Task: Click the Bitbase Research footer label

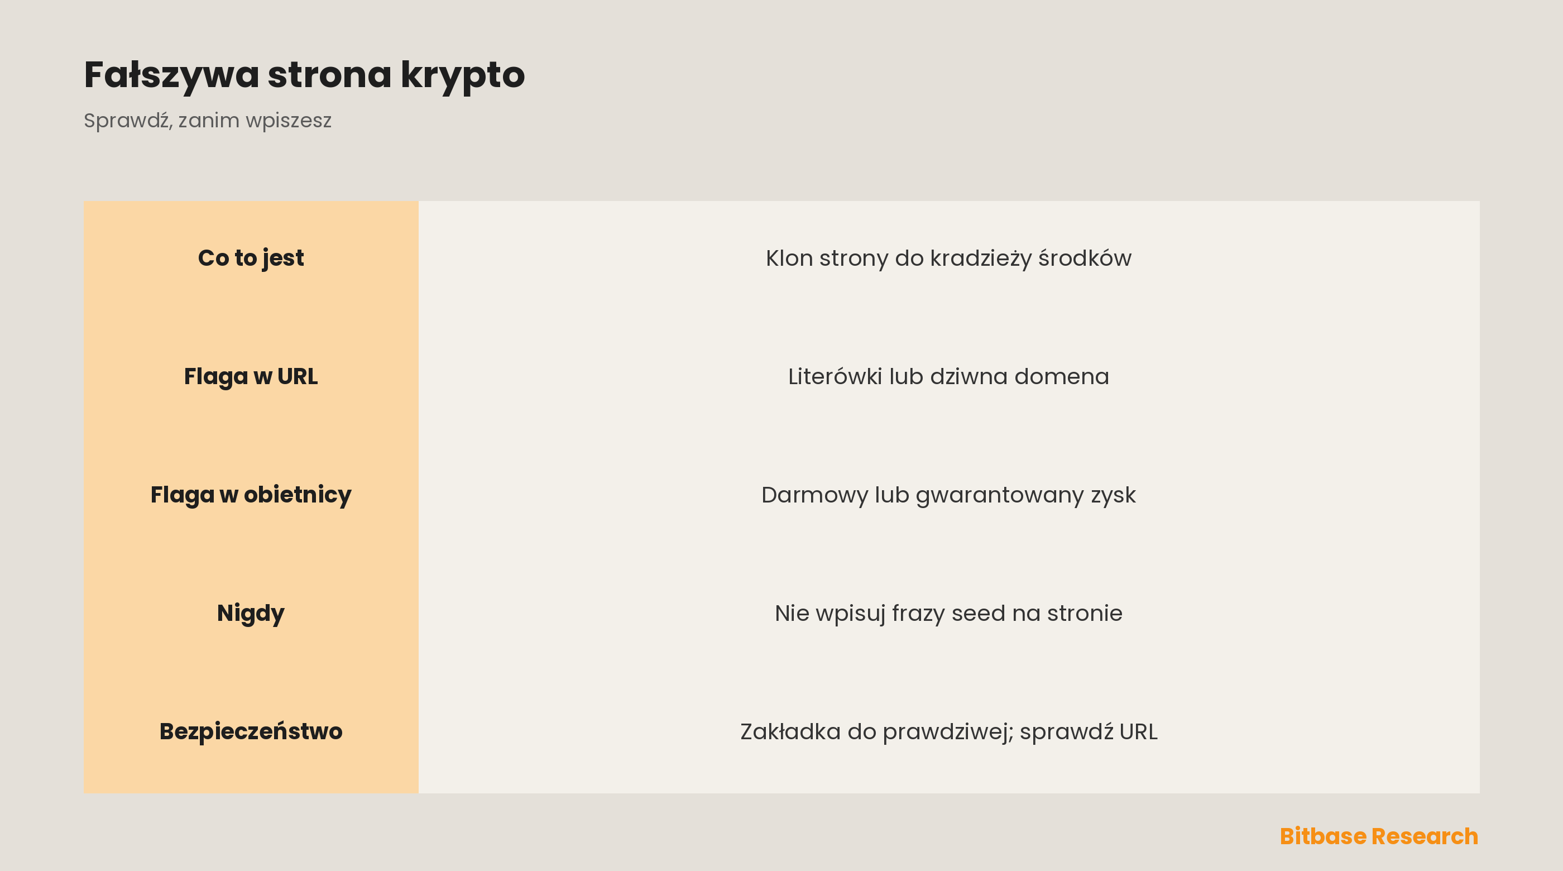Action: point(1379,836)
